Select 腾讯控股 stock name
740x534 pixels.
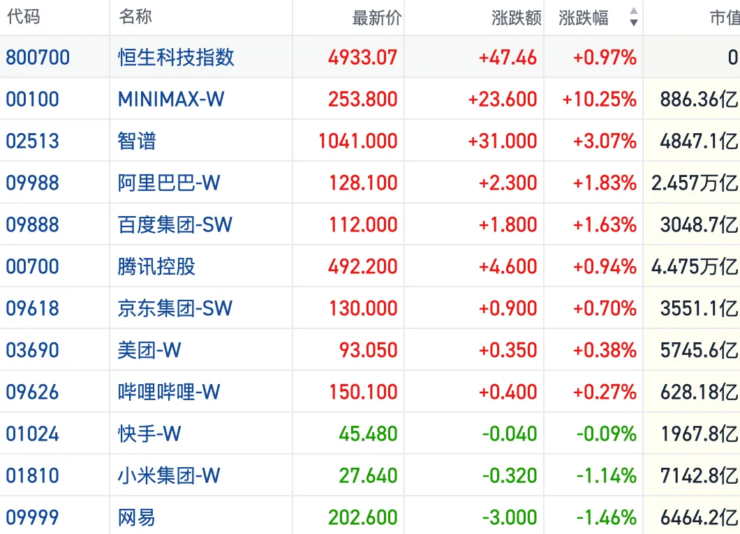(156, 266)
